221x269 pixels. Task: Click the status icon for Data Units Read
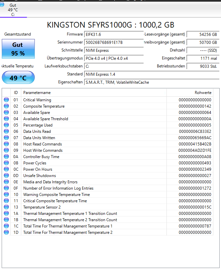tap(6, 131)
